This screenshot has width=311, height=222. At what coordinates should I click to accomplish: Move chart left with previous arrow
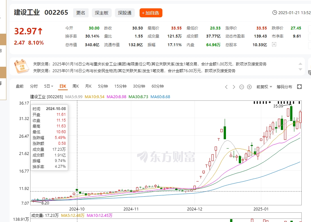click(226, 87)
